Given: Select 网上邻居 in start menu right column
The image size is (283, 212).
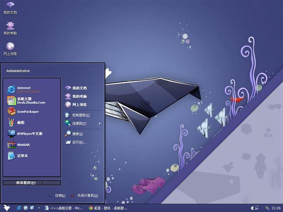Looking at the screenshot, I should [x=76, y=104].
